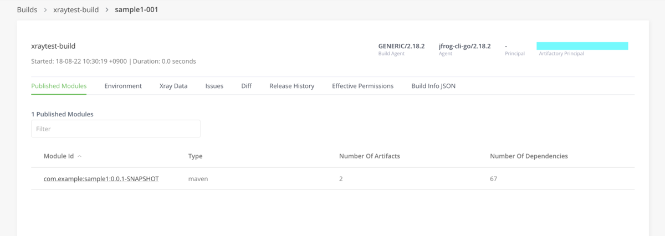This screenshot has height=236, width=665.
Task: Sort by the Module Id column header
Action: pyautogui.click(x=59, y=156)
